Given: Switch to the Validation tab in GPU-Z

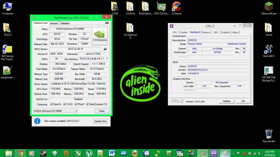Looking at the screenshot, I should (x=65, y=23).
